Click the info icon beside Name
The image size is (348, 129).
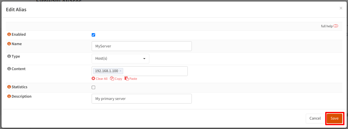pyautogui.click(x=9, y=44)
